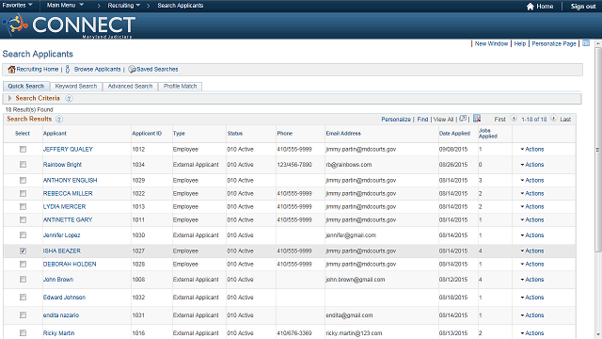Click the Browse Applicants person icon

68,69
